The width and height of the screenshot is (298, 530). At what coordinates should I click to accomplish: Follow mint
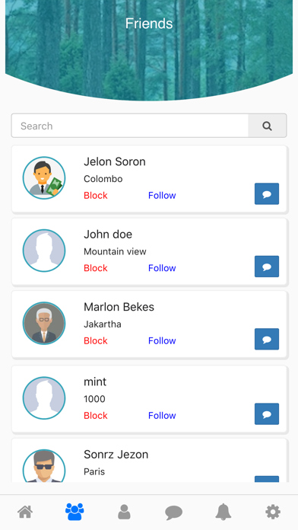coord(162,416)
